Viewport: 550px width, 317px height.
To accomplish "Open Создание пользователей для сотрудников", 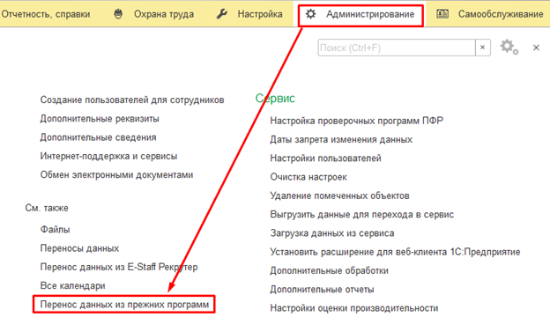I will [x=132, y=100].
